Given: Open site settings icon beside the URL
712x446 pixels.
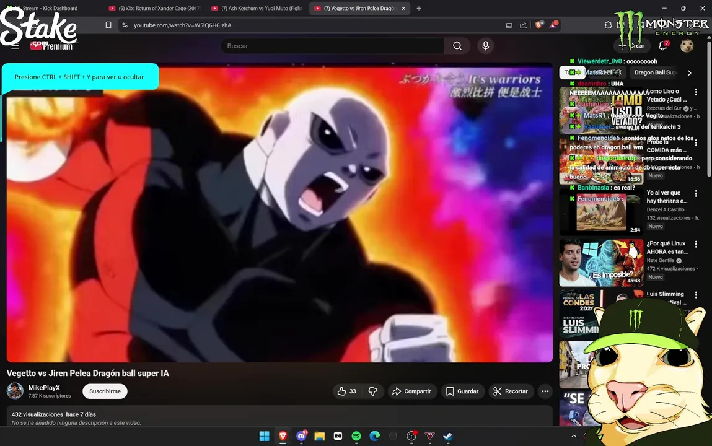Looking at the screenshot, I should point(125,25).
